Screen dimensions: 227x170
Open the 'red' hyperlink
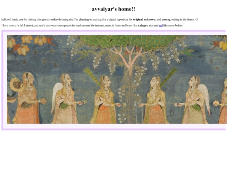point(161,26)
